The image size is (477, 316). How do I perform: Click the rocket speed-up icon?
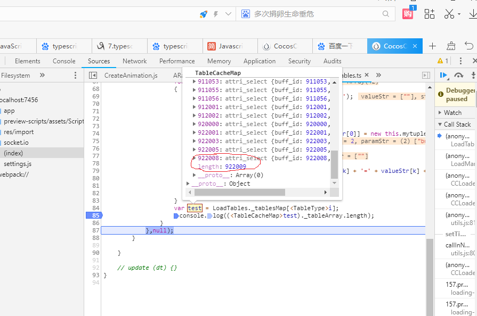(x=204, y=14)
